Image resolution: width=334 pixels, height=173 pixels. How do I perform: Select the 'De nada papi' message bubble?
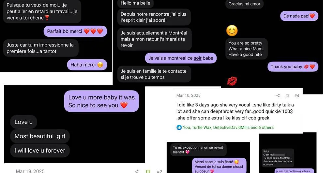point(299,16)
